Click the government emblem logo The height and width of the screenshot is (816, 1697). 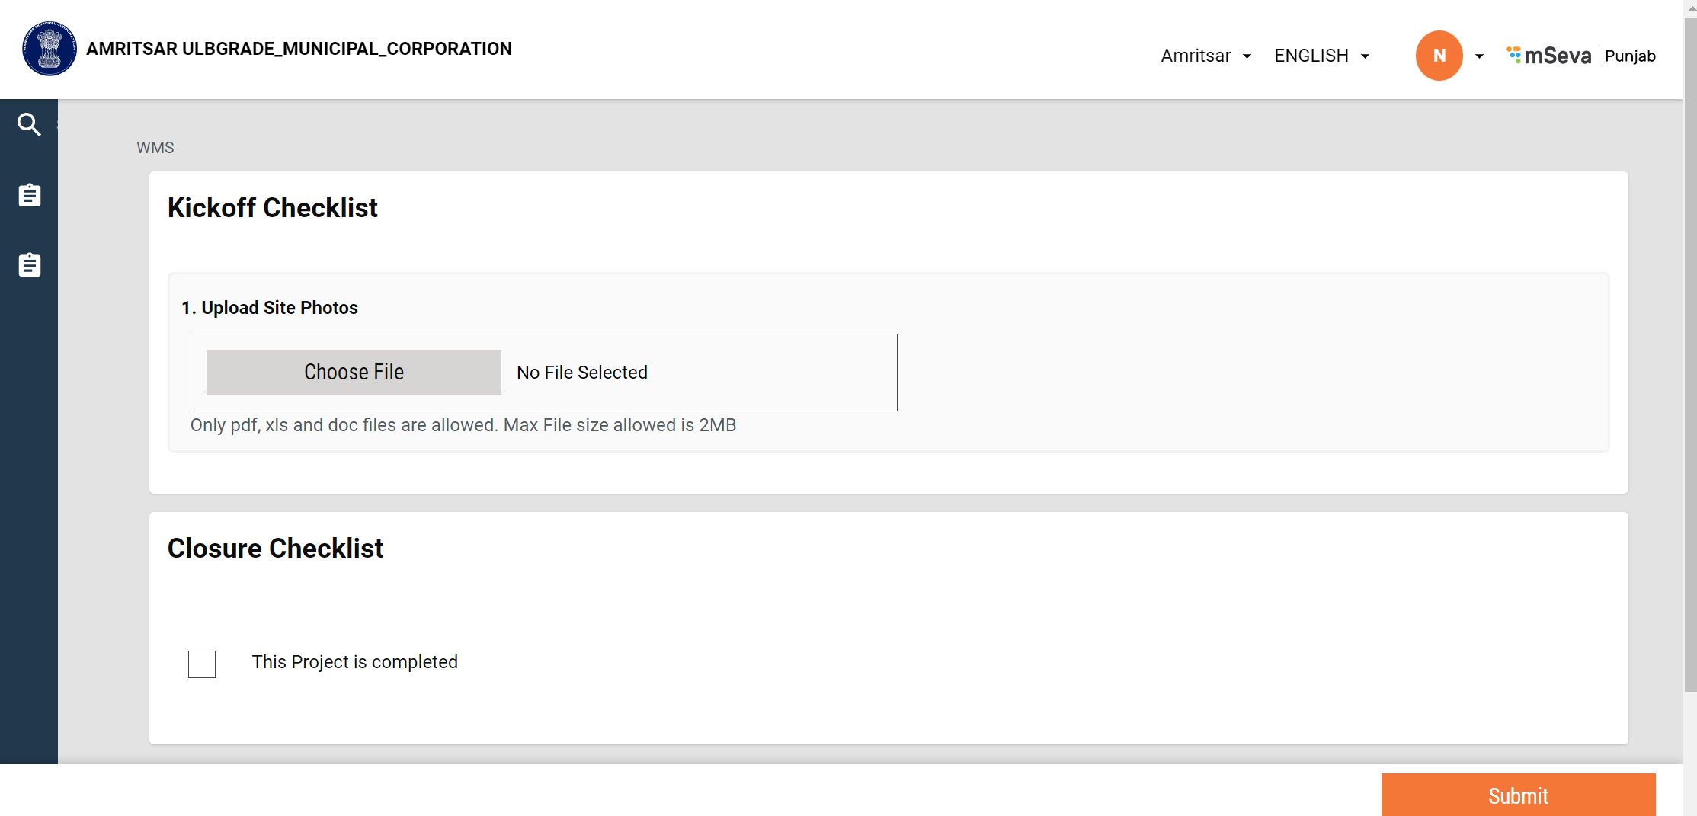50,49
